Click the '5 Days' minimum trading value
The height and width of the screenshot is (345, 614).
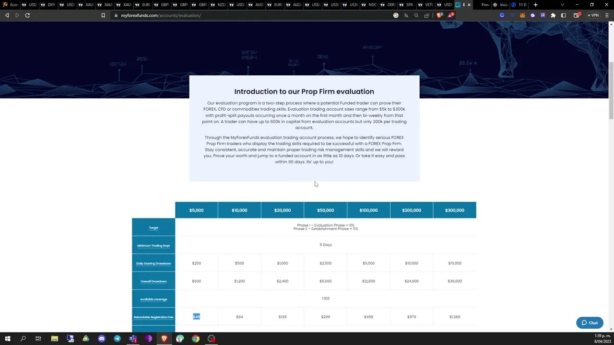(x=326, y=245)
